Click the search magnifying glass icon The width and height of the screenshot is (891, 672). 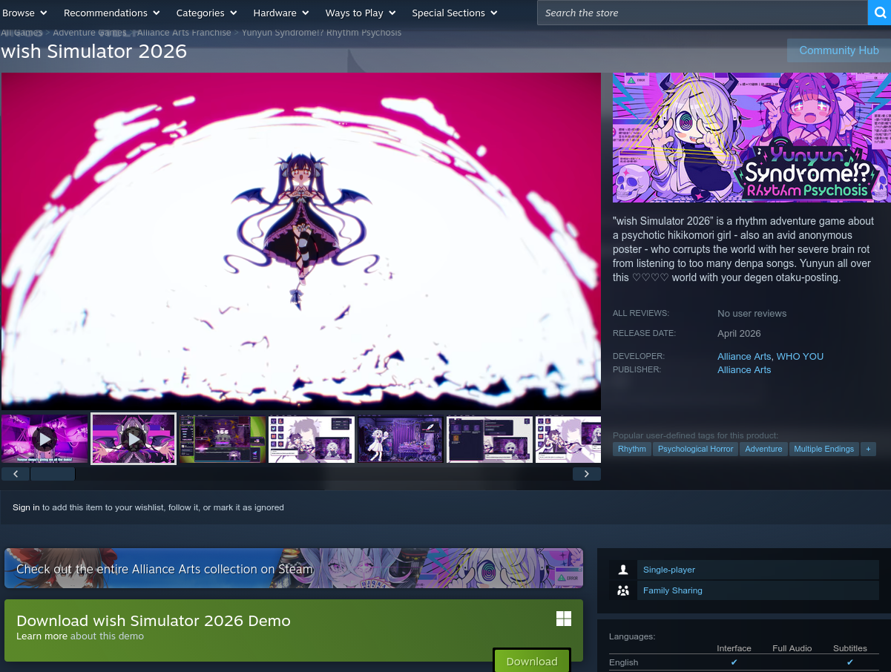[x=880, y=13]
